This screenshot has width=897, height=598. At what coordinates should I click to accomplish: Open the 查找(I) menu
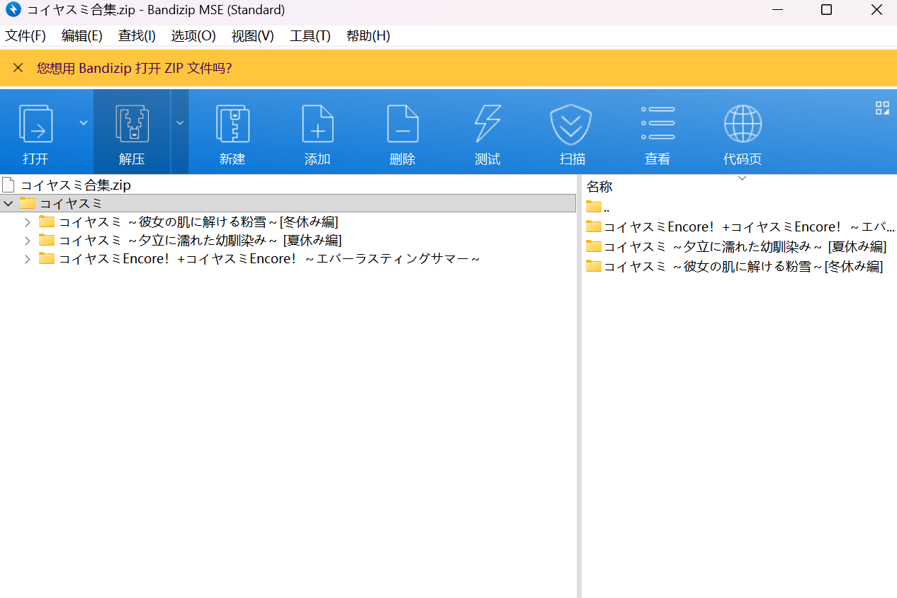(x=137, y=36)
